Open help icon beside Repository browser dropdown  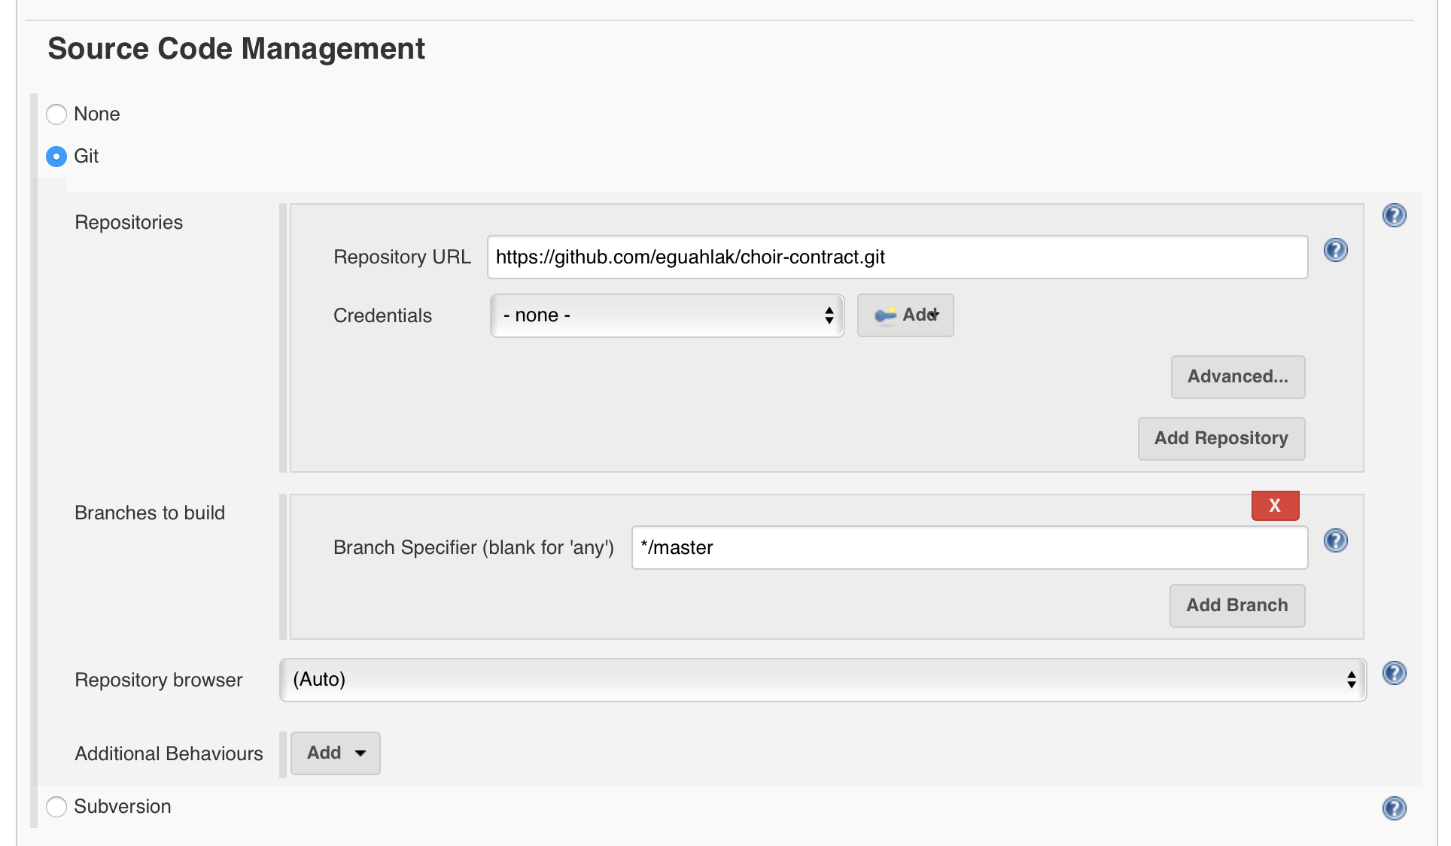click(1394, 673)
